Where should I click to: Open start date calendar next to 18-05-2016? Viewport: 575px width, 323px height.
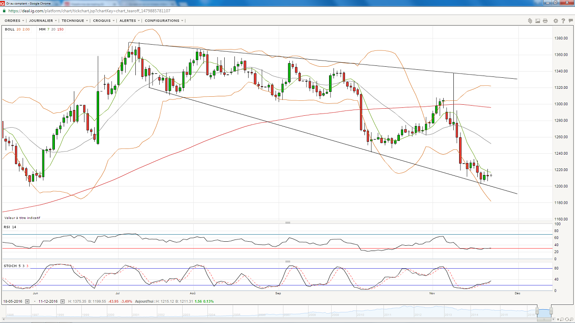(27, 301)
